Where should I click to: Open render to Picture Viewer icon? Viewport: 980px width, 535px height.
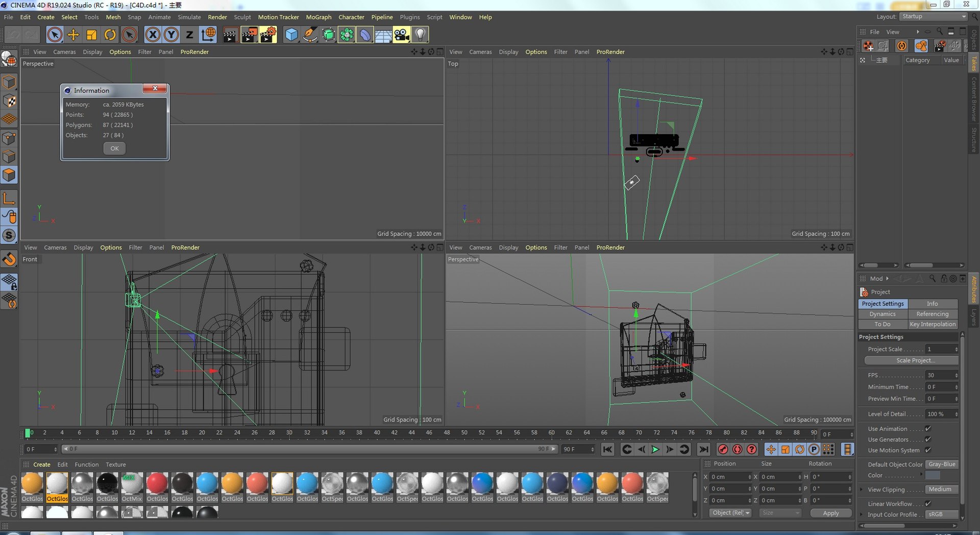(x=249, y=35)
